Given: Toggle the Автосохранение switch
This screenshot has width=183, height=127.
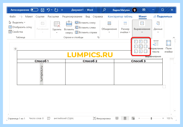Looking at the screenshot, I should [34, 10].
